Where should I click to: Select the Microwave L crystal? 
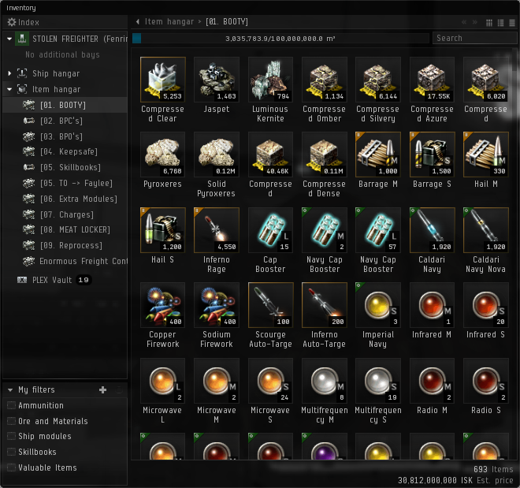pos(162,381)
